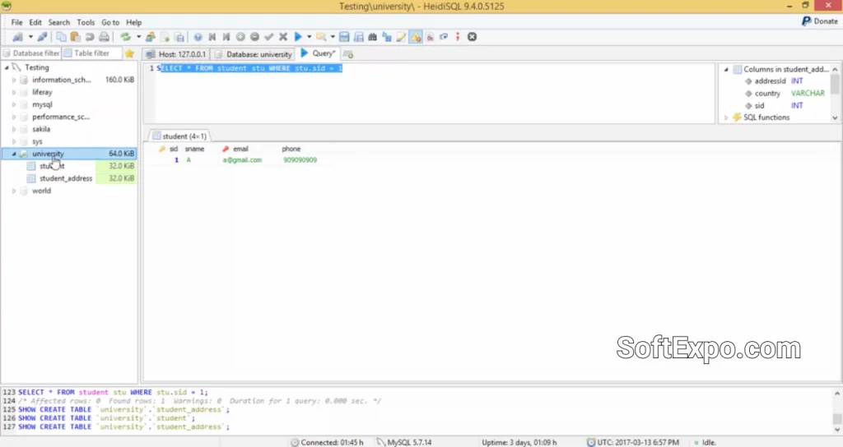Click the yellow favorites star icon
The width and height of the screenshot is (843, 447).
coord(129,53)
